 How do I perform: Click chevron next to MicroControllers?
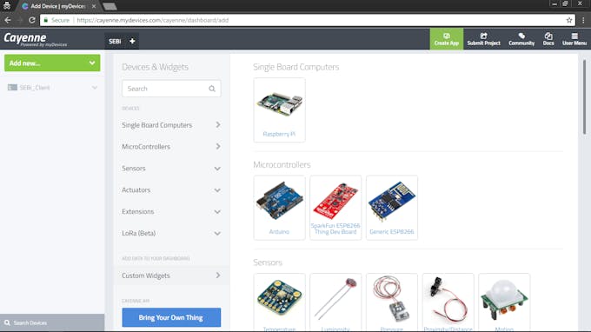(218, 147)
